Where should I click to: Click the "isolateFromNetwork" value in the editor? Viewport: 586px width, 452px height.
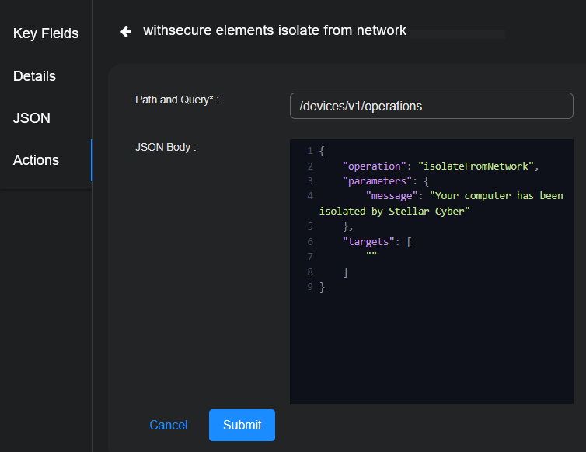click(476, 166)
